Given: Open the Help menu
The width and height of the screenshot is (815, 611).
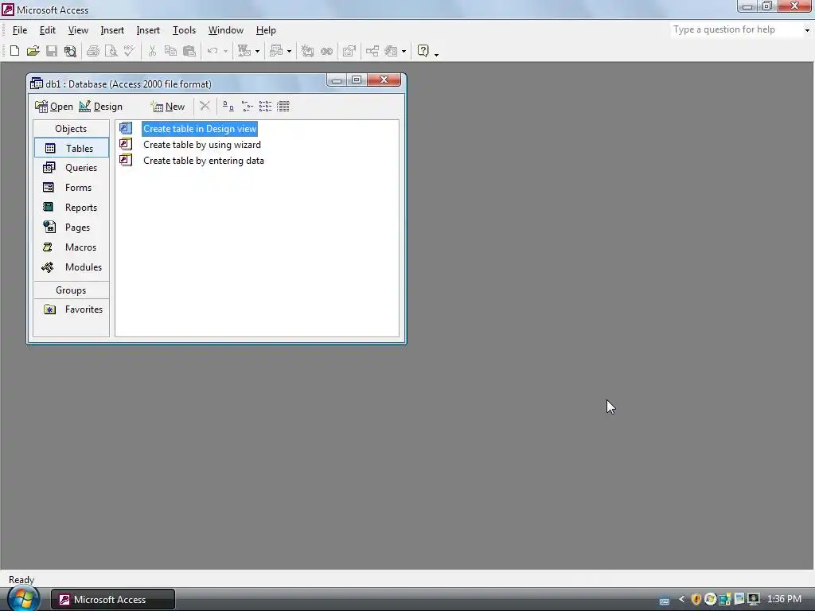Looking at the screenshot, I should tap(266, 30).
